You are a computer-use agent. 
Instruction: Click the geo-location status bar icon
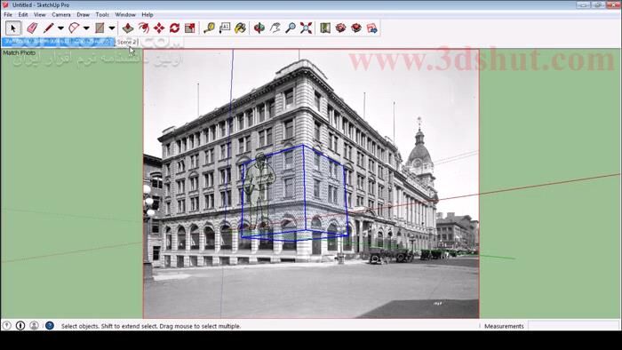[7, 325]
